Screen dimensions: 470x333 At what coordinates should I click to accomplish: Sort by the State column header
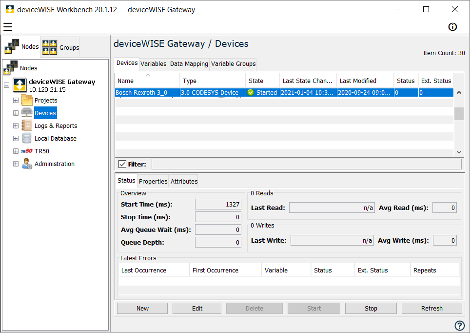pyautogui.click(x=263, y=81)
